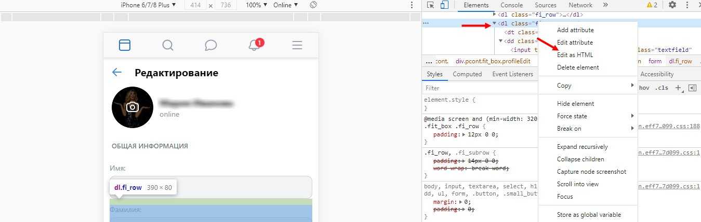
Task: Open messages via the speech bubble icon
Action: point(210,45)
